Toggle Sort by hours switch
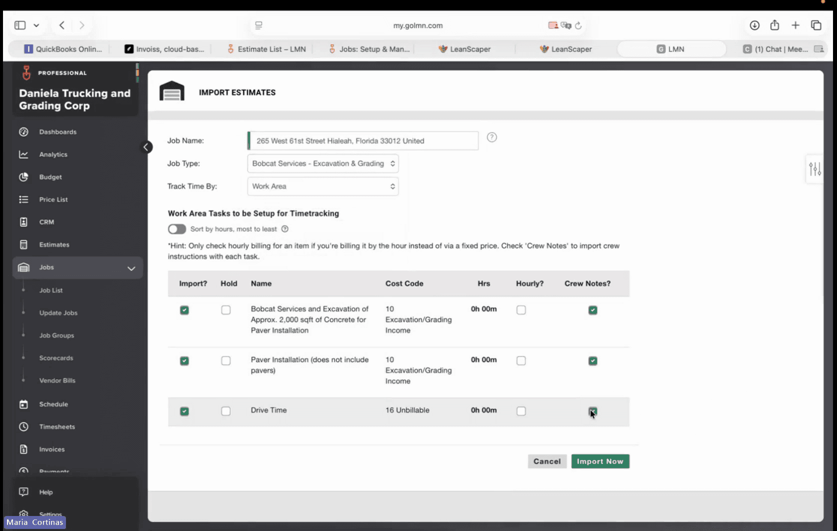 click(x=177, y=229)
